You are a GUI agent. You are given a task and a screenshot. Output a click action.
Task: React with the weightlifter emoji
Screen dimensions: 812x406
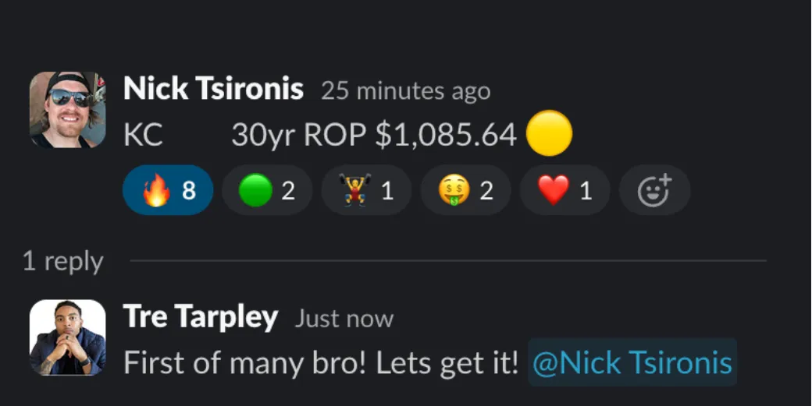click(x=366, y=190)
